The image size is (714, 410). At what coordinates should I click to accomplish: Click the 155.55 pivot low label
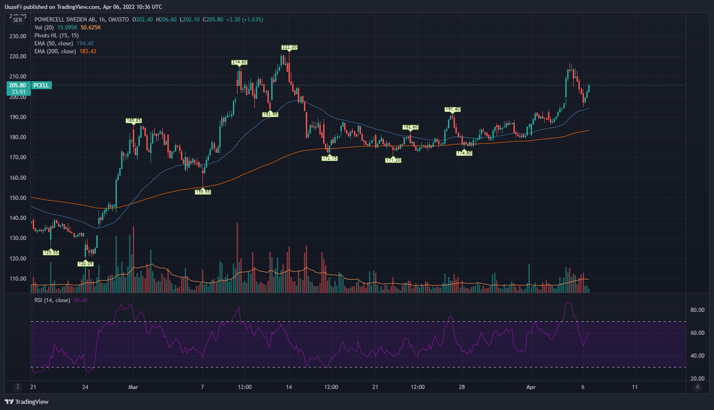[x=202, y=192]
